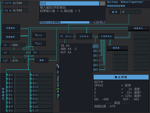Select the SR0 subroutine tab

click(x=95, y=46)
